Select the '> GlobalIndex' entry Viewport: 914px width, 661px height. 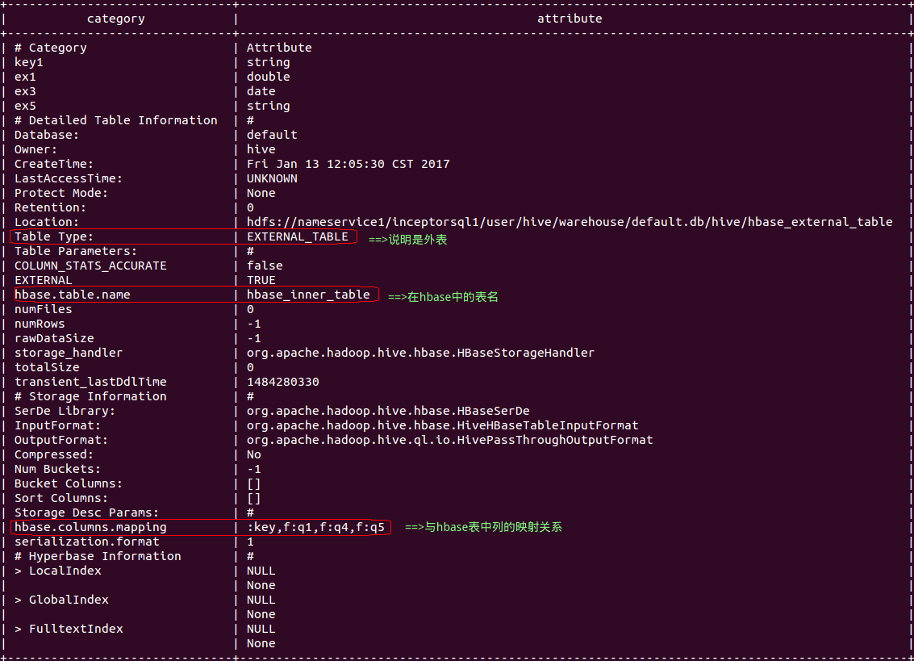click(61, 600)
